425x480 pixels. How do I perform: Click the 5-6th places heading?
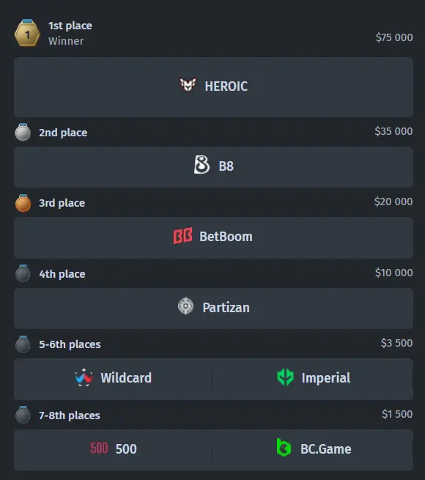70,344
